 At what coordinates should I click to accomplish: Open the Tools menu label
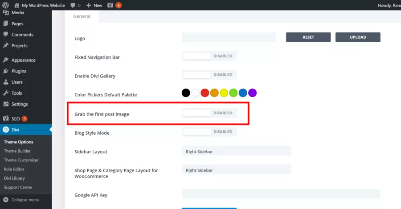click(x=16, y=93)
